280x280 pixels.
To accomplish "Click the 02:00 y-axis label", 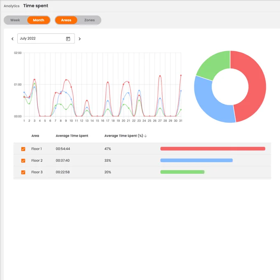I will click(18, 53).
